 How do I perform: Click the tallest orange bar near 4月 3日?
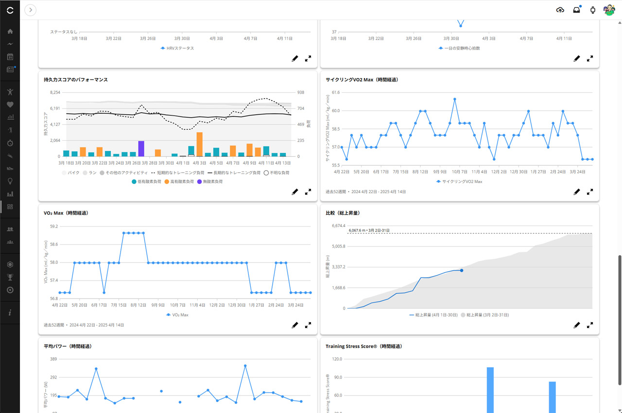click(x=199, y=144)
